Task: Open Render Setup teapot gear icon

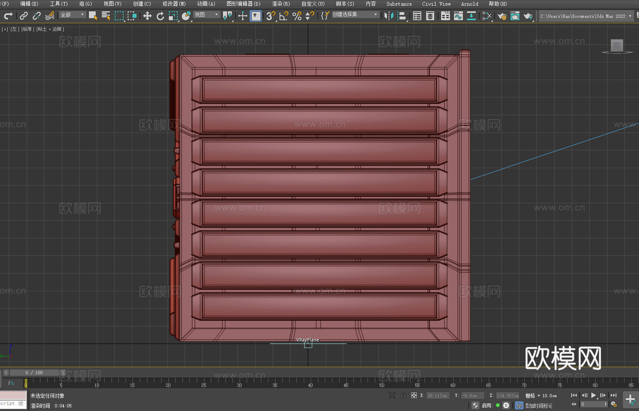Action: tap(502, 16)
